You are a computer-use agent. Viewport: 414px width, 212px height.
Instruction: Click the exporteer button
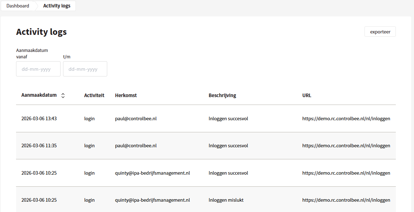(x=380, y=32)
